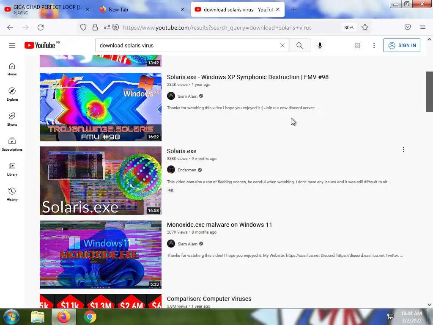Click the scrollbar down arrow

pos(429,305)
